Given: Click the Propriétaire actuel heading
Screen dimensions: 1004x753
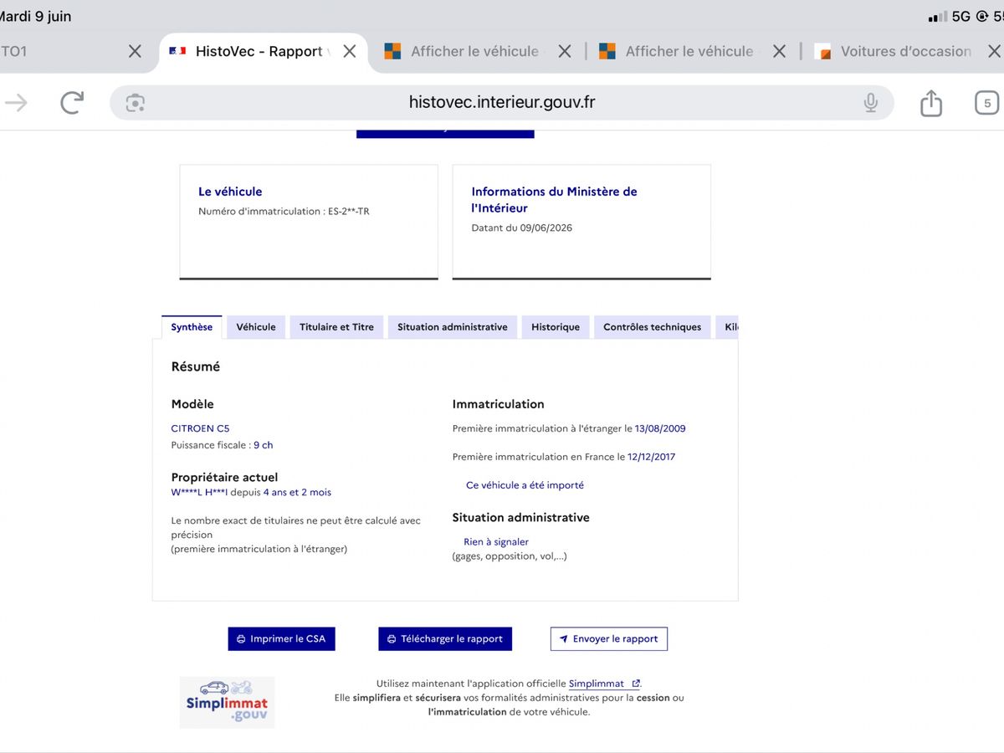Looking at the screenshot, I should pyautogui.click(x=224, y=478).
